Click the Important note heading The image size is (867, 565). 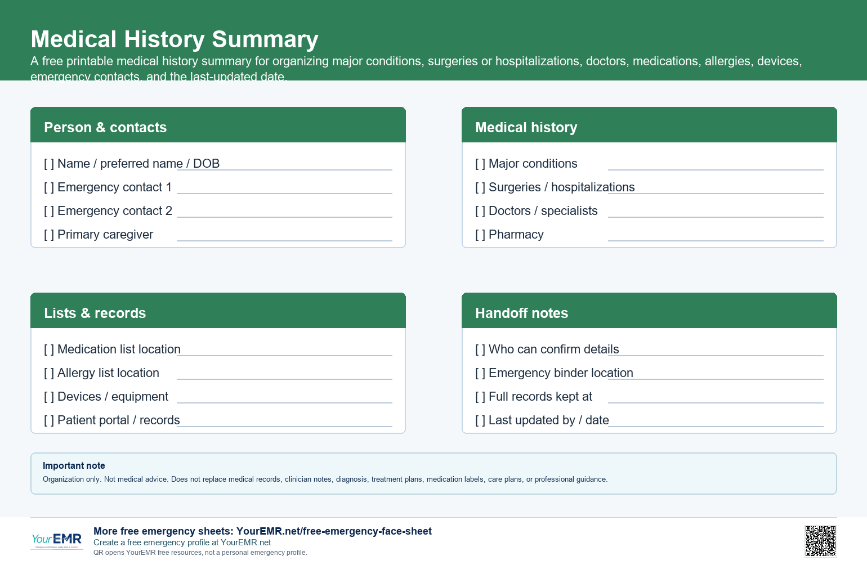tap(74, 465)
